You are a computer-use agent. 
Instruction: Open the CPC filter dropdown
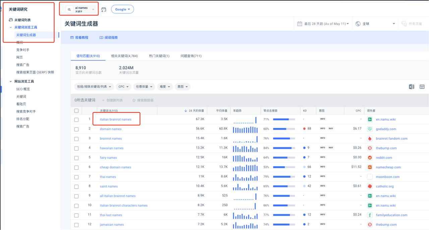tap(124, 87)
